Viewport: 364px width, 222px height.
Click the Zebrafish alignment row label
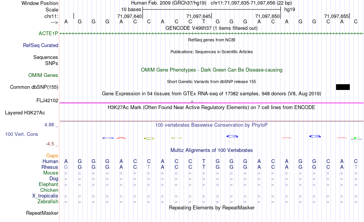tap(48, 202)
